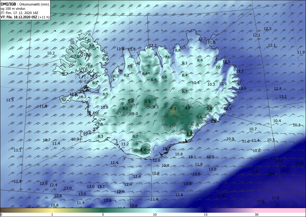Click the map value 9.0
Image resolution: width=306 pixels, height=217 pixels.
pyautogui.click(x=135, y=114)
